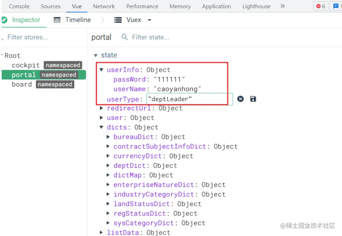Screen dimensions: 342x236
Task: Expand the deptDict object
Action: point(108,166)
